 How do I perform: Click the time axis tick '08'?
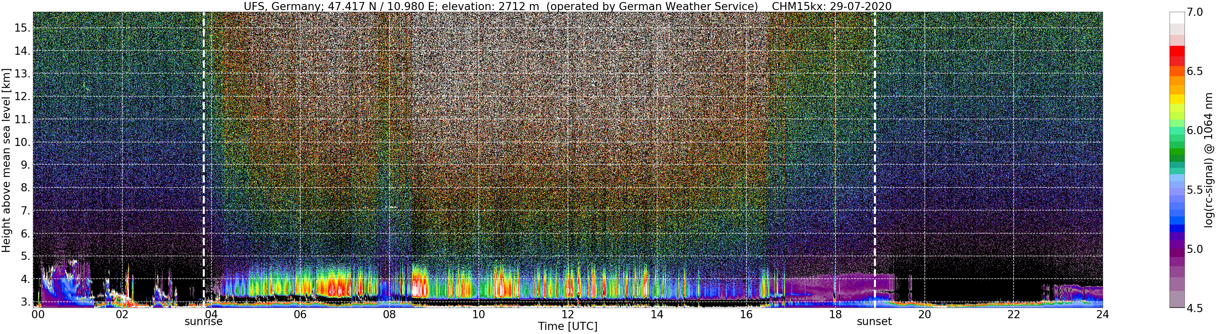389,314
